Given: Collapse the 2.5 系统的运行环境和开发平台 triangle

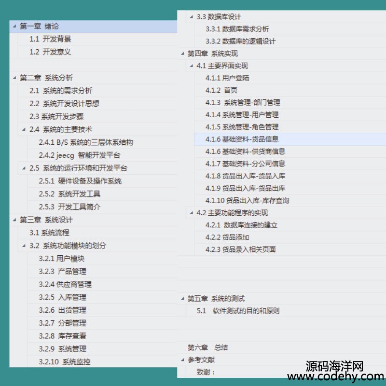Looking at the screenshot, I should pos(24,168).
